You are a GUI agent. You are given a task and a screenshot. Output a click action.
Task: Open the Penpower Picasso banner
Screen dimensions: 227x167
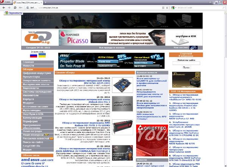coord(112,37)
